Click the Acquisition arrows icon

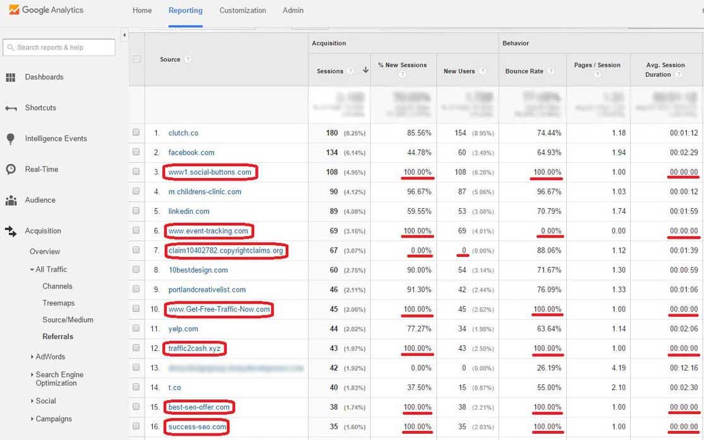[11, 232]
